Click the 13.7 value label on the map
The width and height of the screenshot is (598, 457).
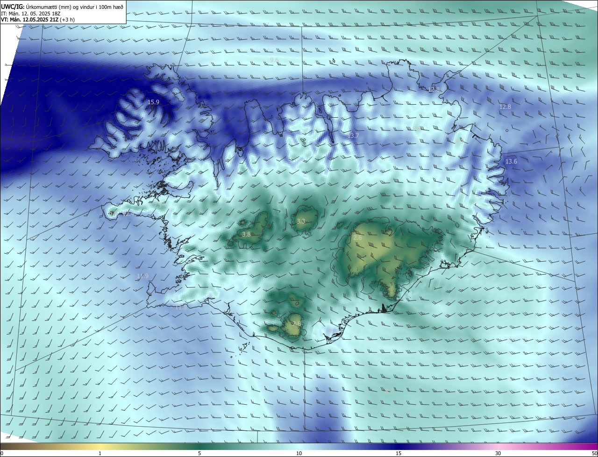(x=354, y=136)
